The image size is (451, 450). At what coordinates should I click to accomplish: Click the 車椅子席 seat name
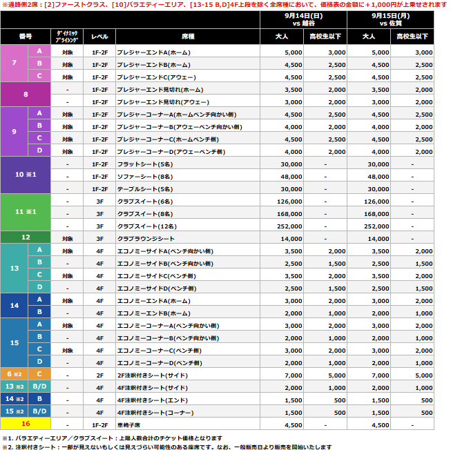tap(129, 424)
